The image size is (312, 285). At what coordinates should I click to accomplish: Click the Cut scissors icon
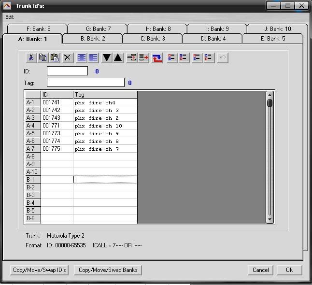[31, 57]
